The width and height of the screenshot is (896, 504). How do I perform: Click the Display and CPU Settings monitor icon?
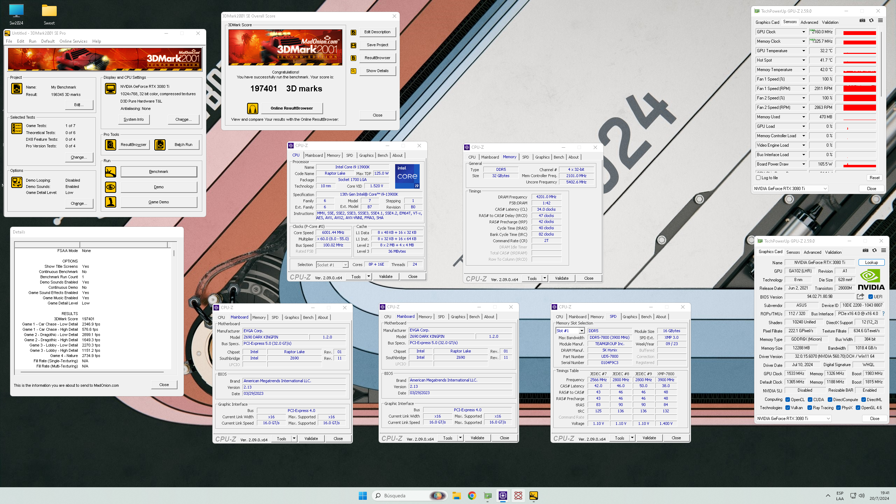(111, 89)
